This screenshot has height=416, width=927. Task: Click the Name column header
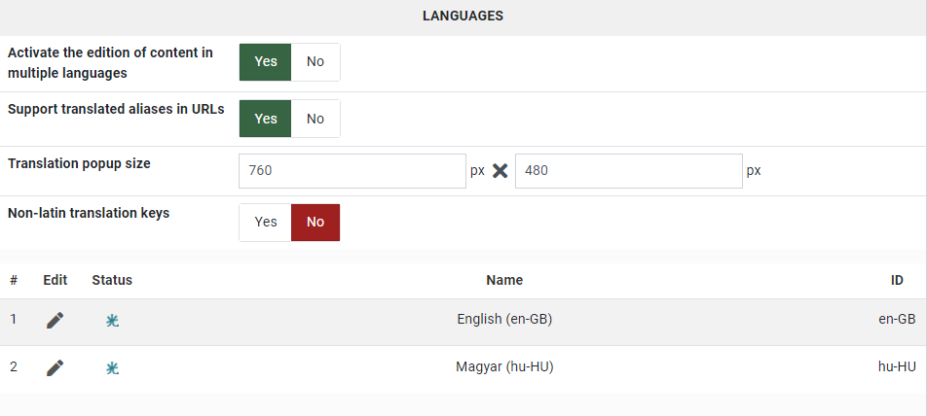pos(504,280)
